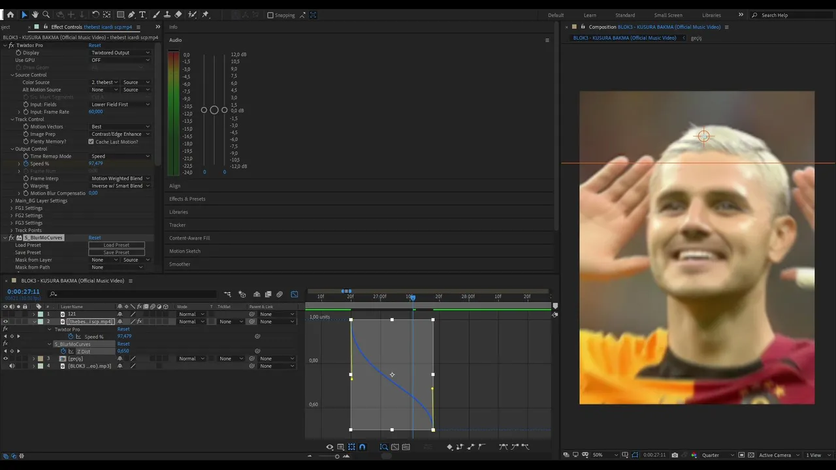This screenshot has width=836, height=470.
Task: Open the Input: Fields Lower Field First dropdown
Action: (x=120, y=104)
